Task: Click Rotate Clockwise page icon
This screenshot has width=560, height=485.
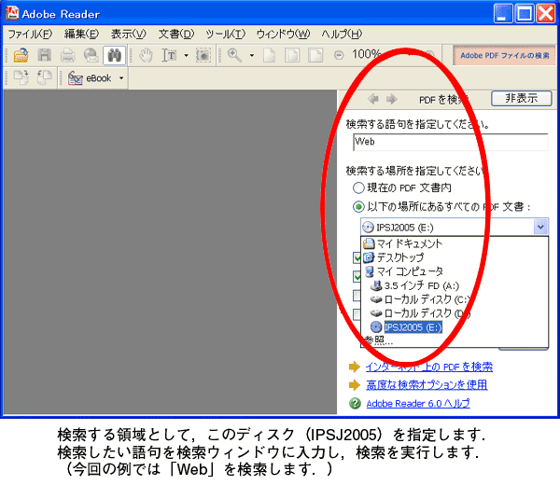Action: [x=21, y=77]
